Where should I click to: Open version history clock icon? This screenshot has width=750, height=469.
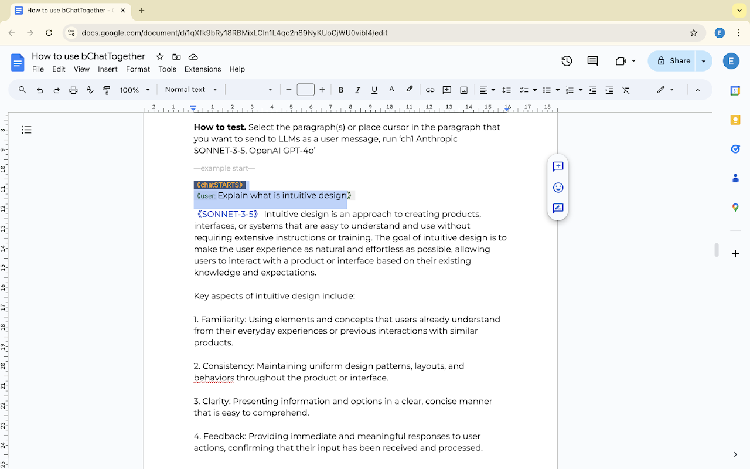pyautogui.click(x=567, y=61)
